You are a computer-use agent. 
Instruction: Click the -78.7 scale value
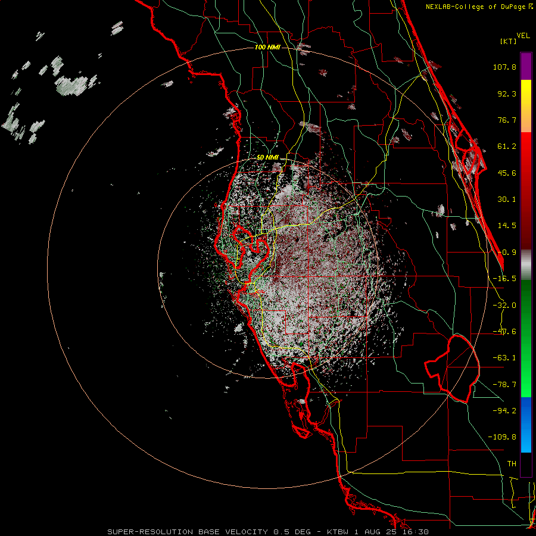pyautogui.click(x=504, y=385)
